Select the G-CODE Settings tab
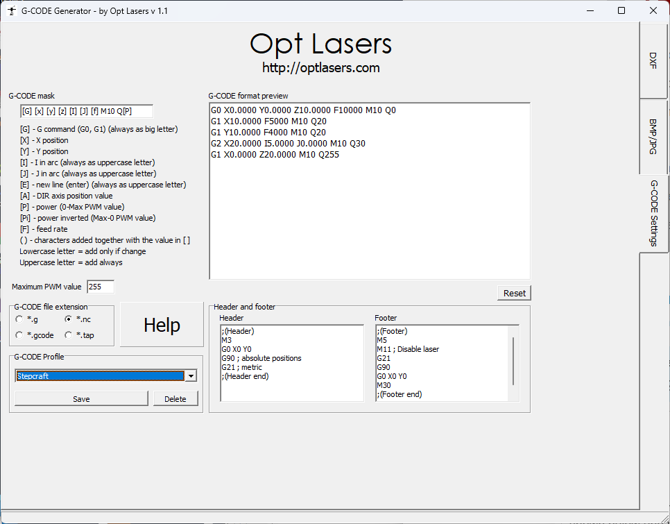Viewport: 670px width, 524px height. click(x=653, y=213)
